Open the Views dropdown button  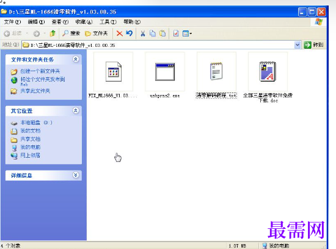pos(187,33)
